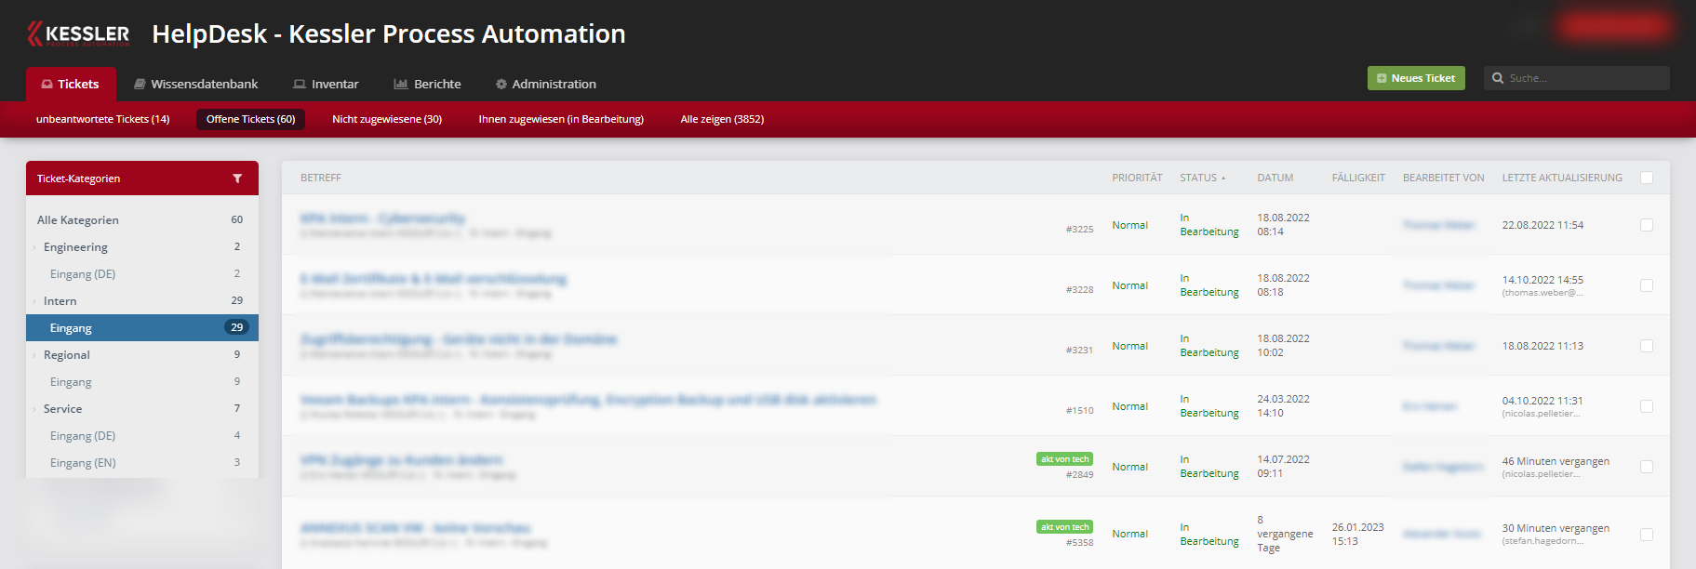Click the magnifier icon in search box
Image resolution: width=1696 pixels, height=569 pixels.
[x=1498, y=78]
